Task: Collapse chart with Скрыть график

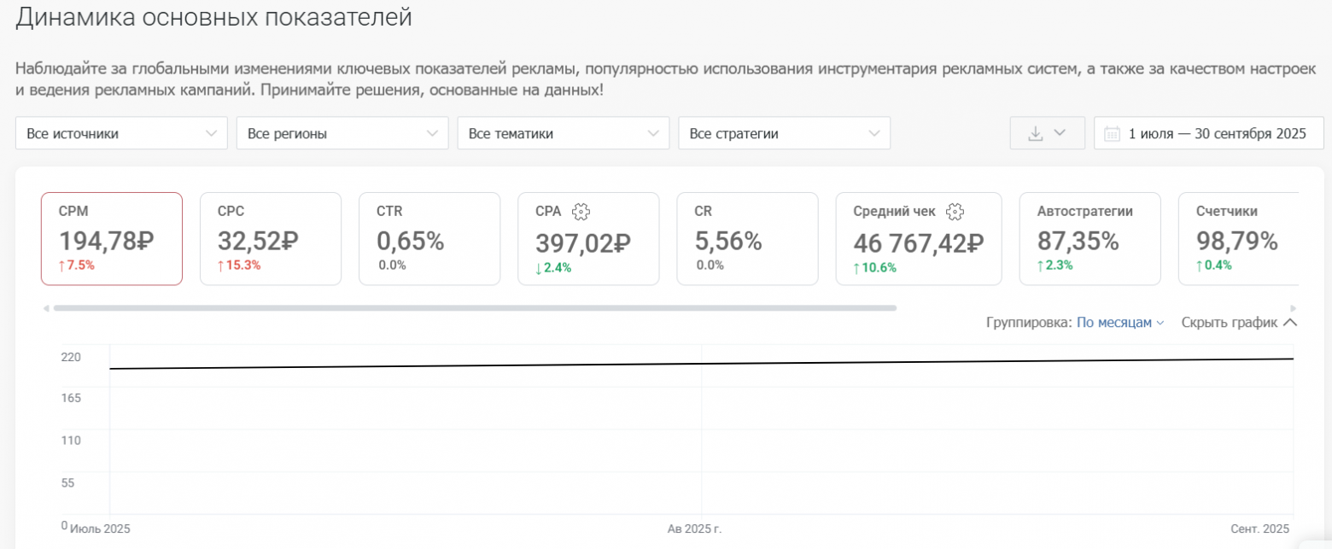Action: 1239,323
